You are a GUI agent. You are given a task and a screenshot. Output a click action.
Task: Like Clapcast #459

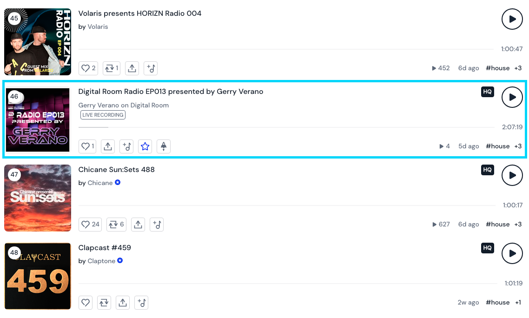click(86, 303)
